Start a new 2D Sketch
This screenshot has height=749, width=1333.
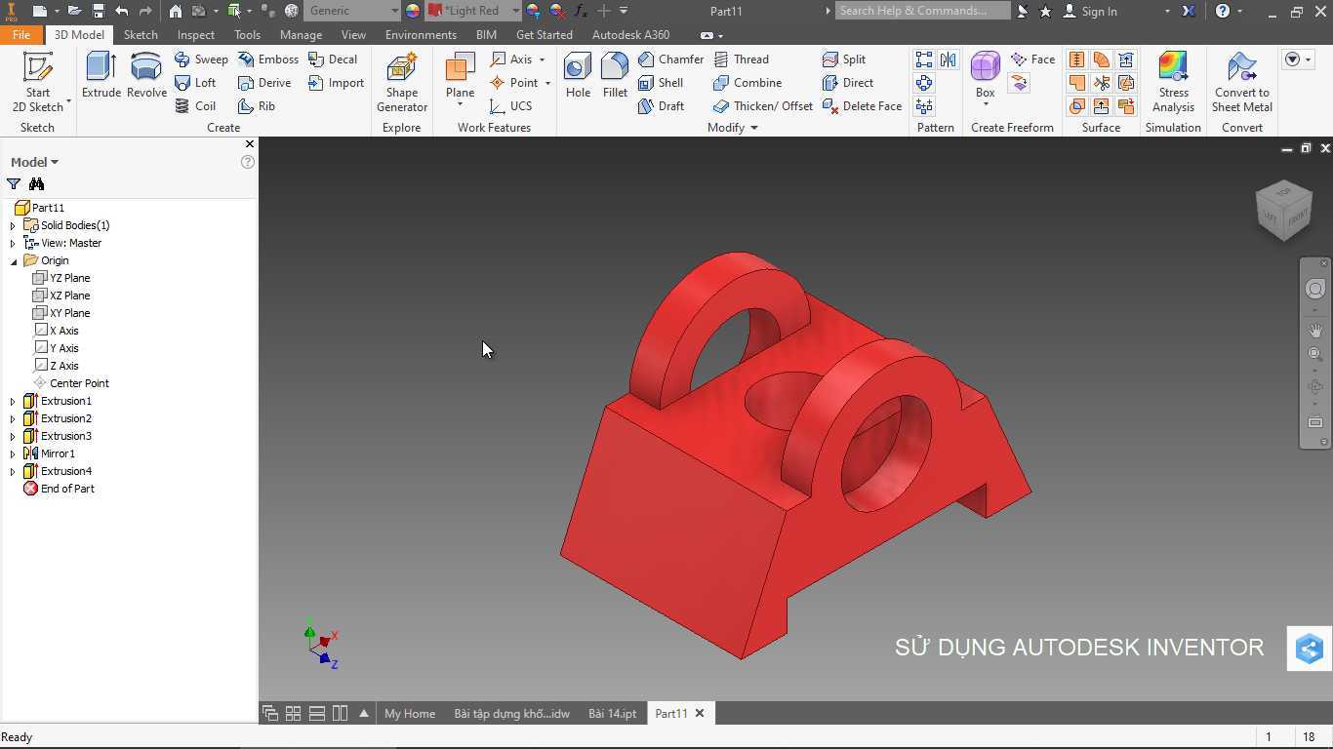37,82
